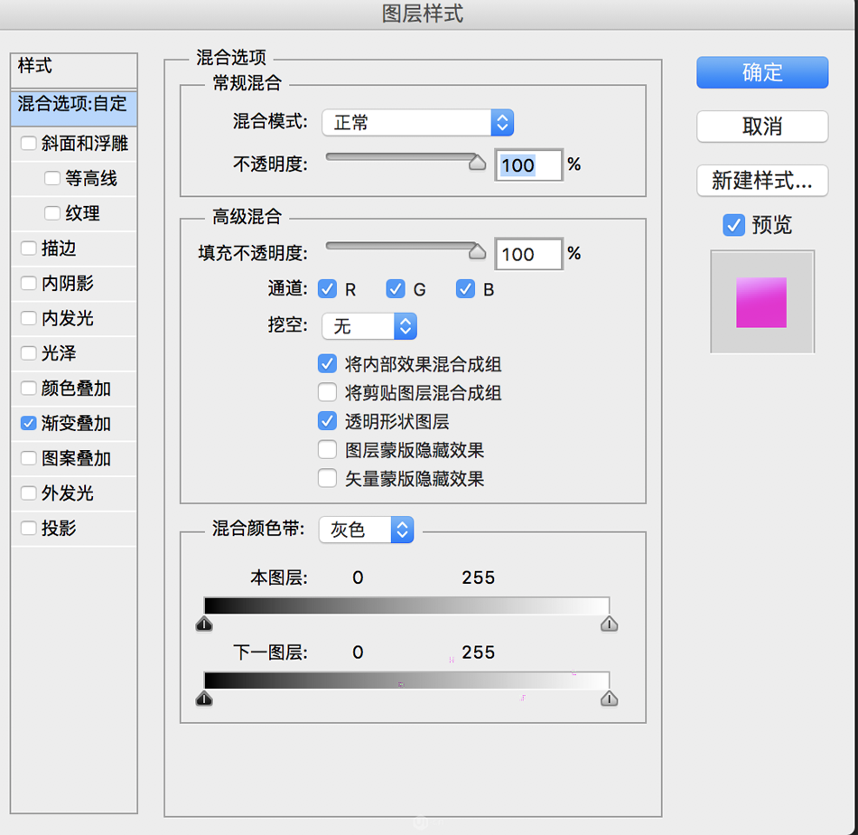This screenshot has height=835, width=858.
Task: Click the 不透明度 slider handle
Action: click(x=477, y=162)
